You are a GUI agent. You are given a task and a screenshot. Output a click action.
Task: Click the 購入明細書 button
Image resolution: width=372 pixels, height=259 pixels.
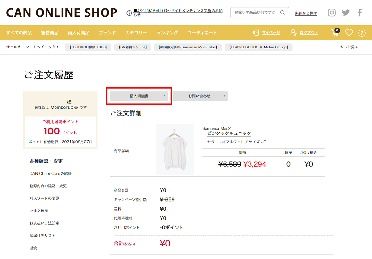pyautogui.click(x=139, y=96)
